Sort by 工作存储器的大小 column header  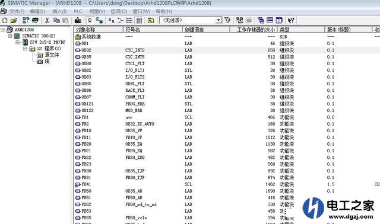point(254,30)
